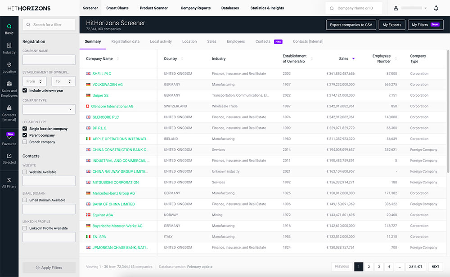Expand the user account dropdown

coord(425,8)
